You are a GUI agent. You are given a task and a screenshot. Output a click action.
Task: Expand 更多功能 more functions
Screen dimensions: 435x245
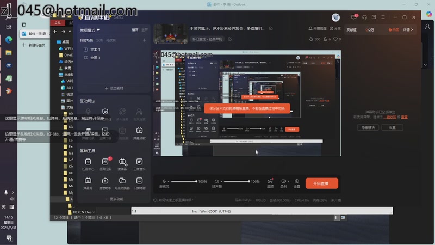click(114, 199)
